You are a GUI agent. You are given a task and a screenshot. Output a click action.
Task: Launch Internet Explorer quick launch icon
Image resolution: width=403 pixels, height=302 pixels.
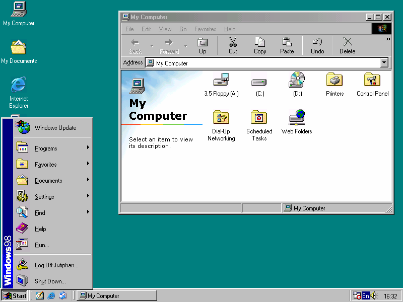click(x=51, y=296)
